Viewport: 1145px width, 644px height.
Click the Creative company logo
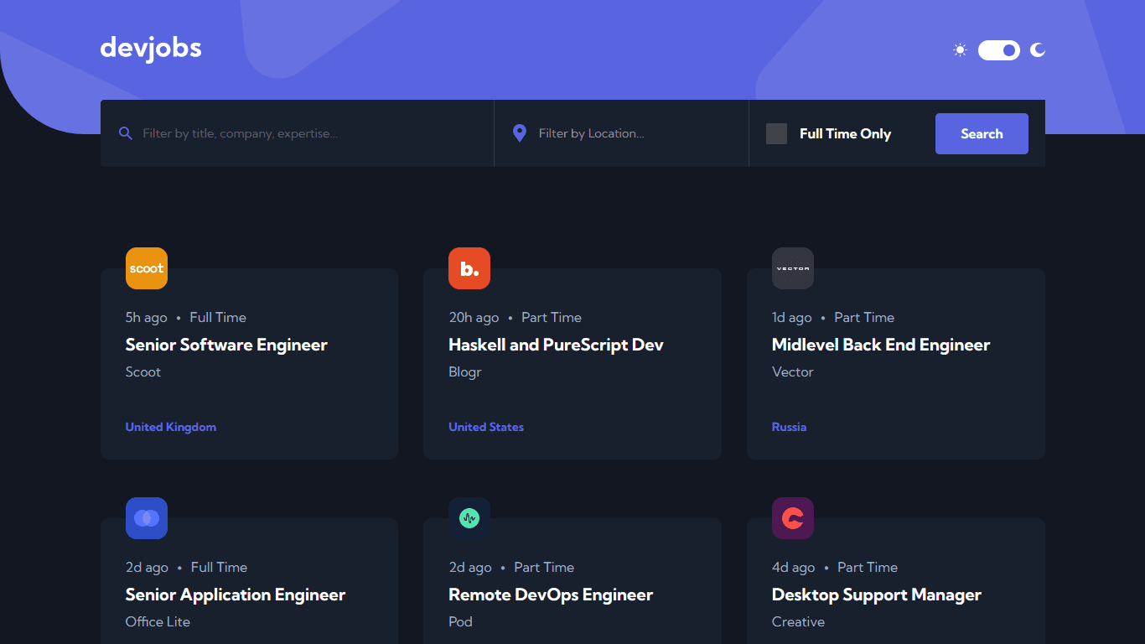click(x=792, y=518)
